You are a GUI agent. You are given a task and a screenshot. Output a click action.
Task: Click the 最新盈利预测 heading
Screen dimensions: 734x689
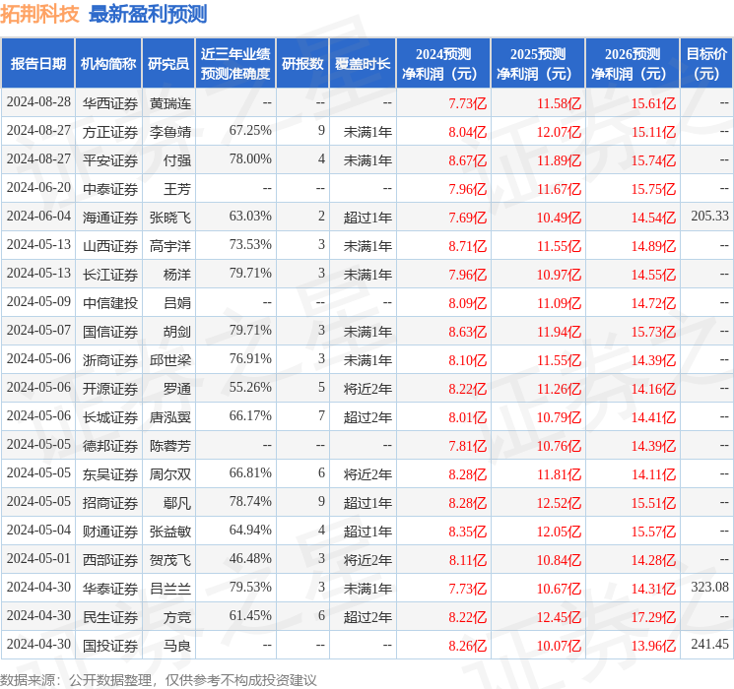point(148,14)
